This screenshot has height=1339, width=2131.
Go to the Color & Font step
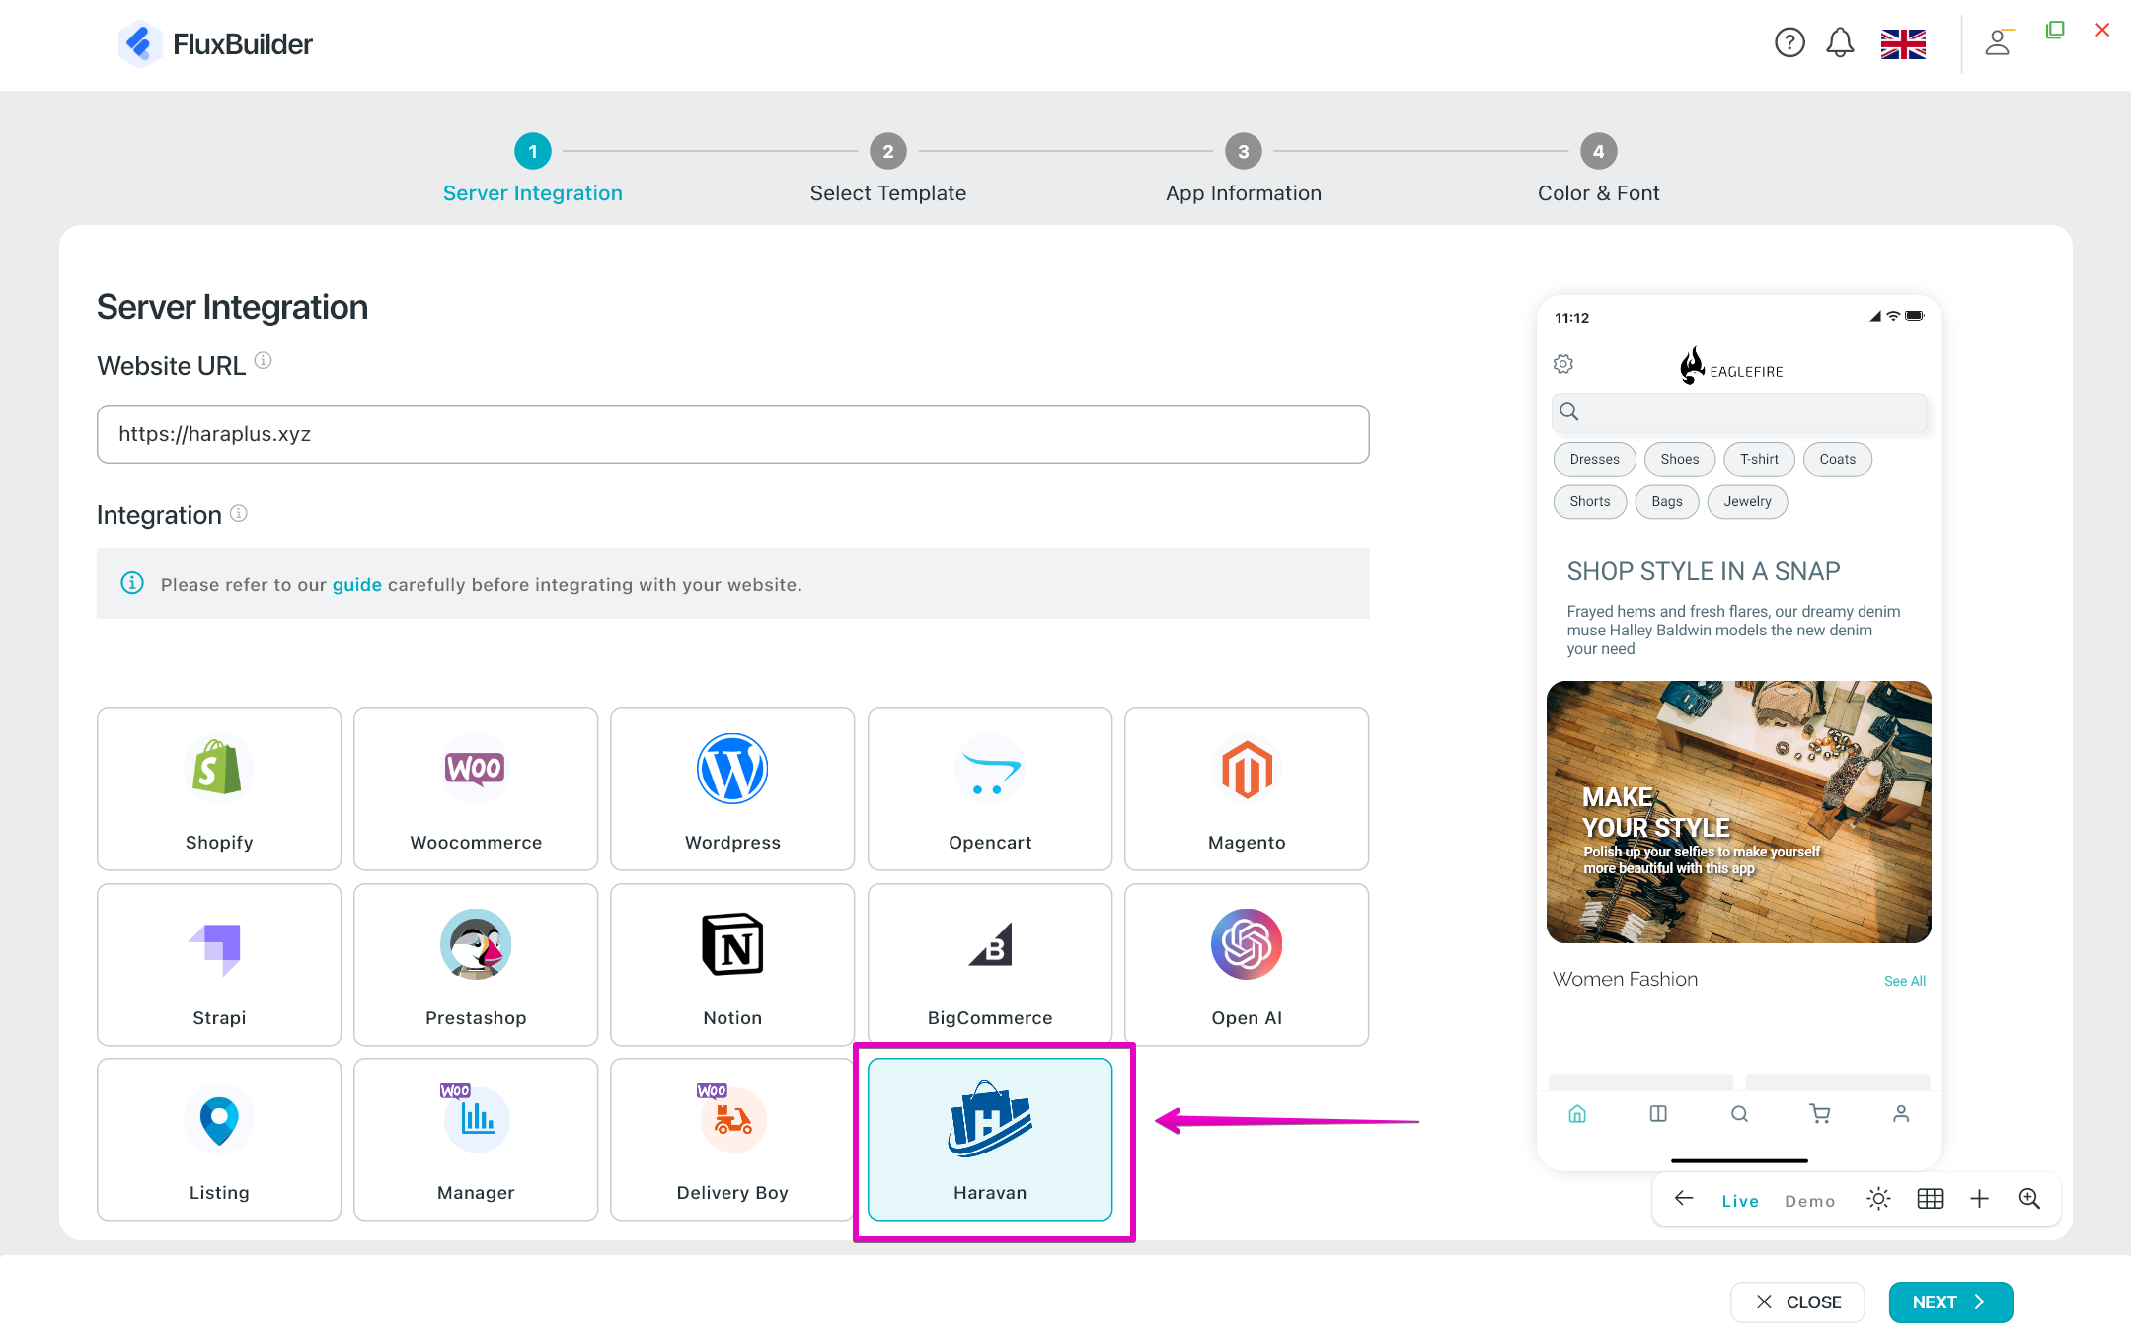[1598, 169]
